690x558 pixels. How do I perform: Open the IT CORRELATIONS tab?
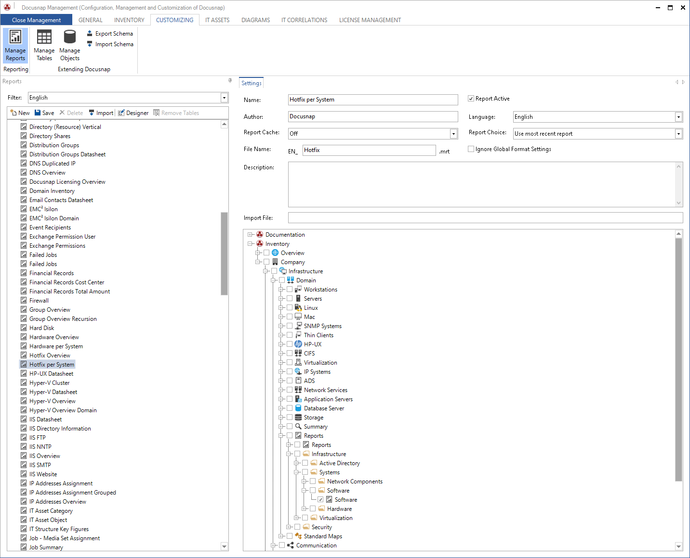click(x=305, y=20)
